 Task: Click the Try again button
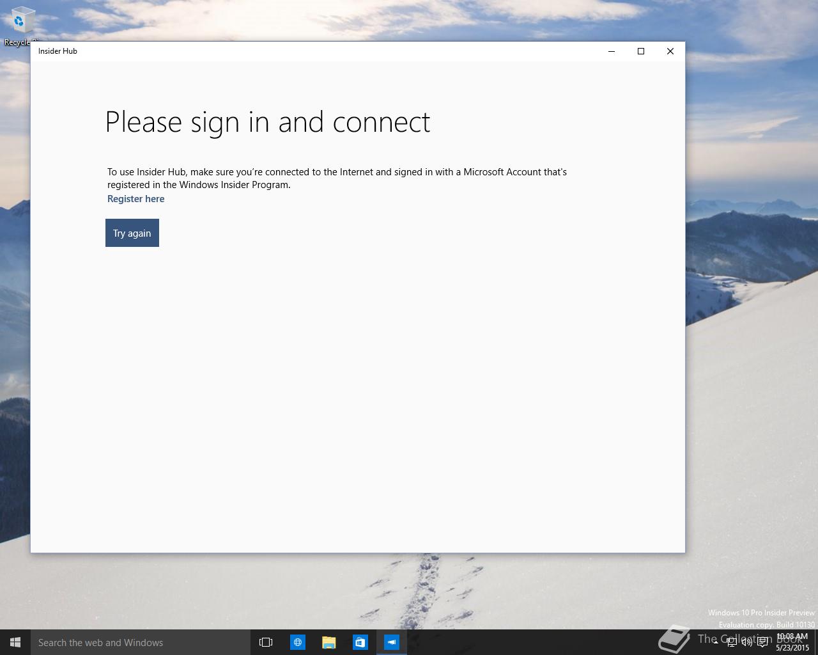click(132, 233)
